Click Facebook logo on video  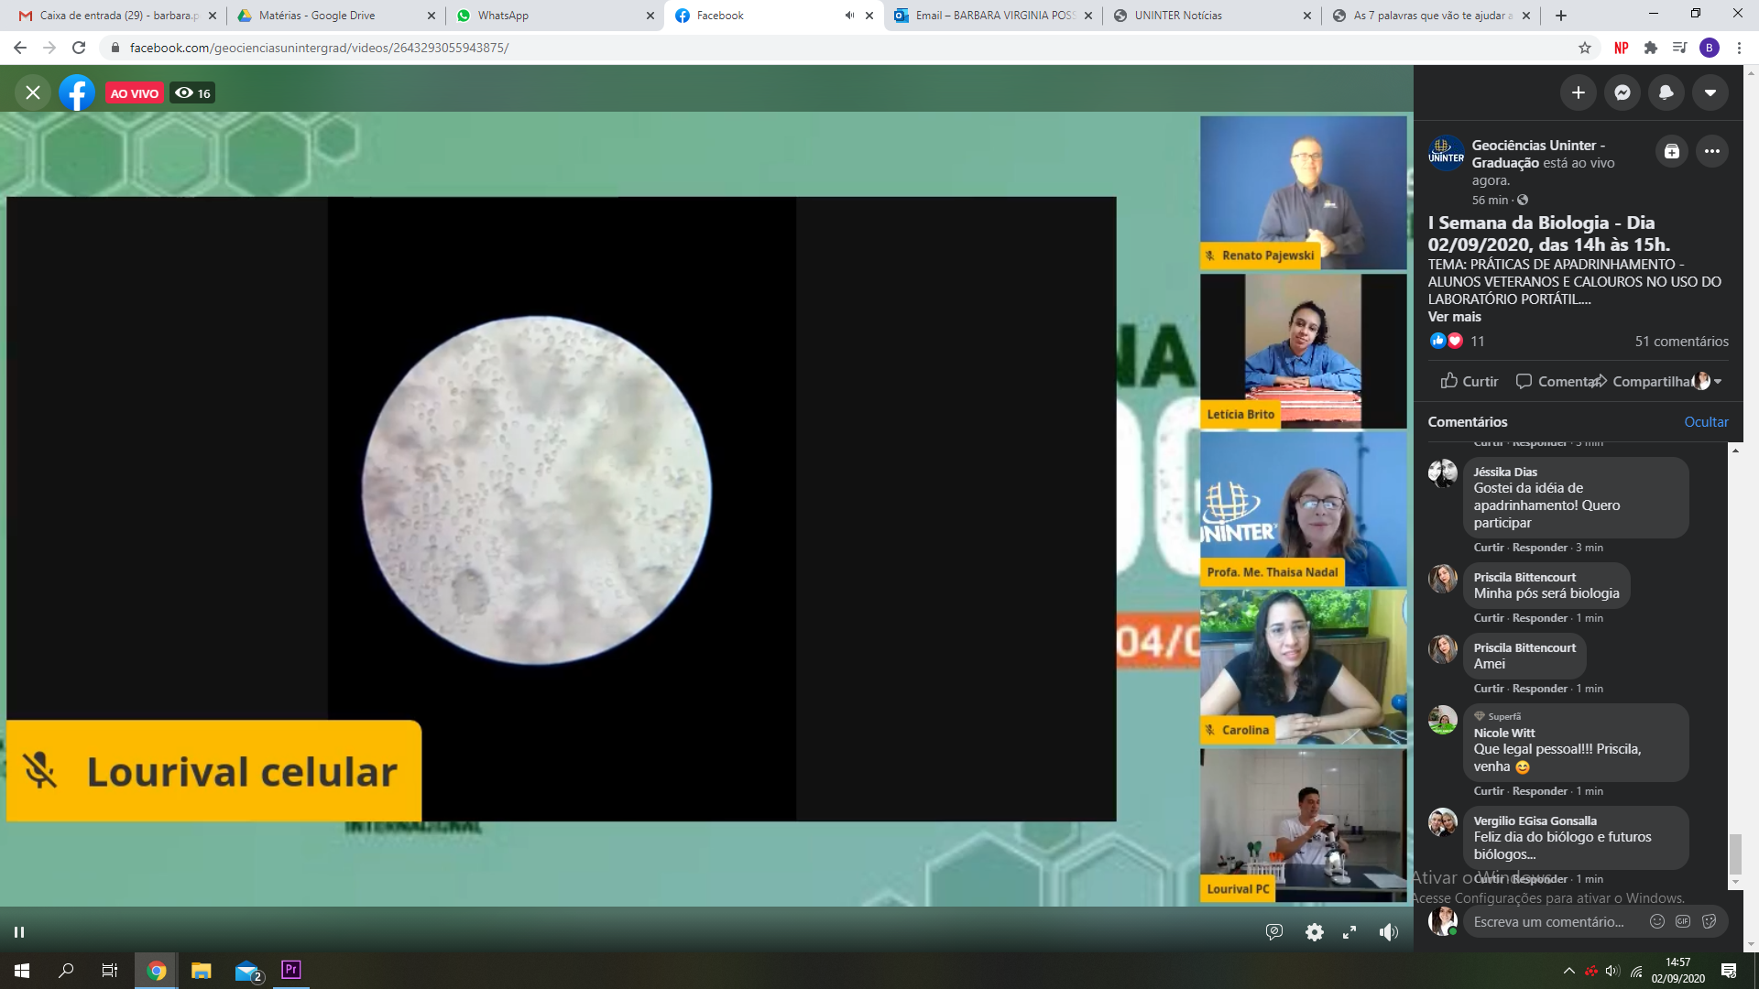pos(77,92)
